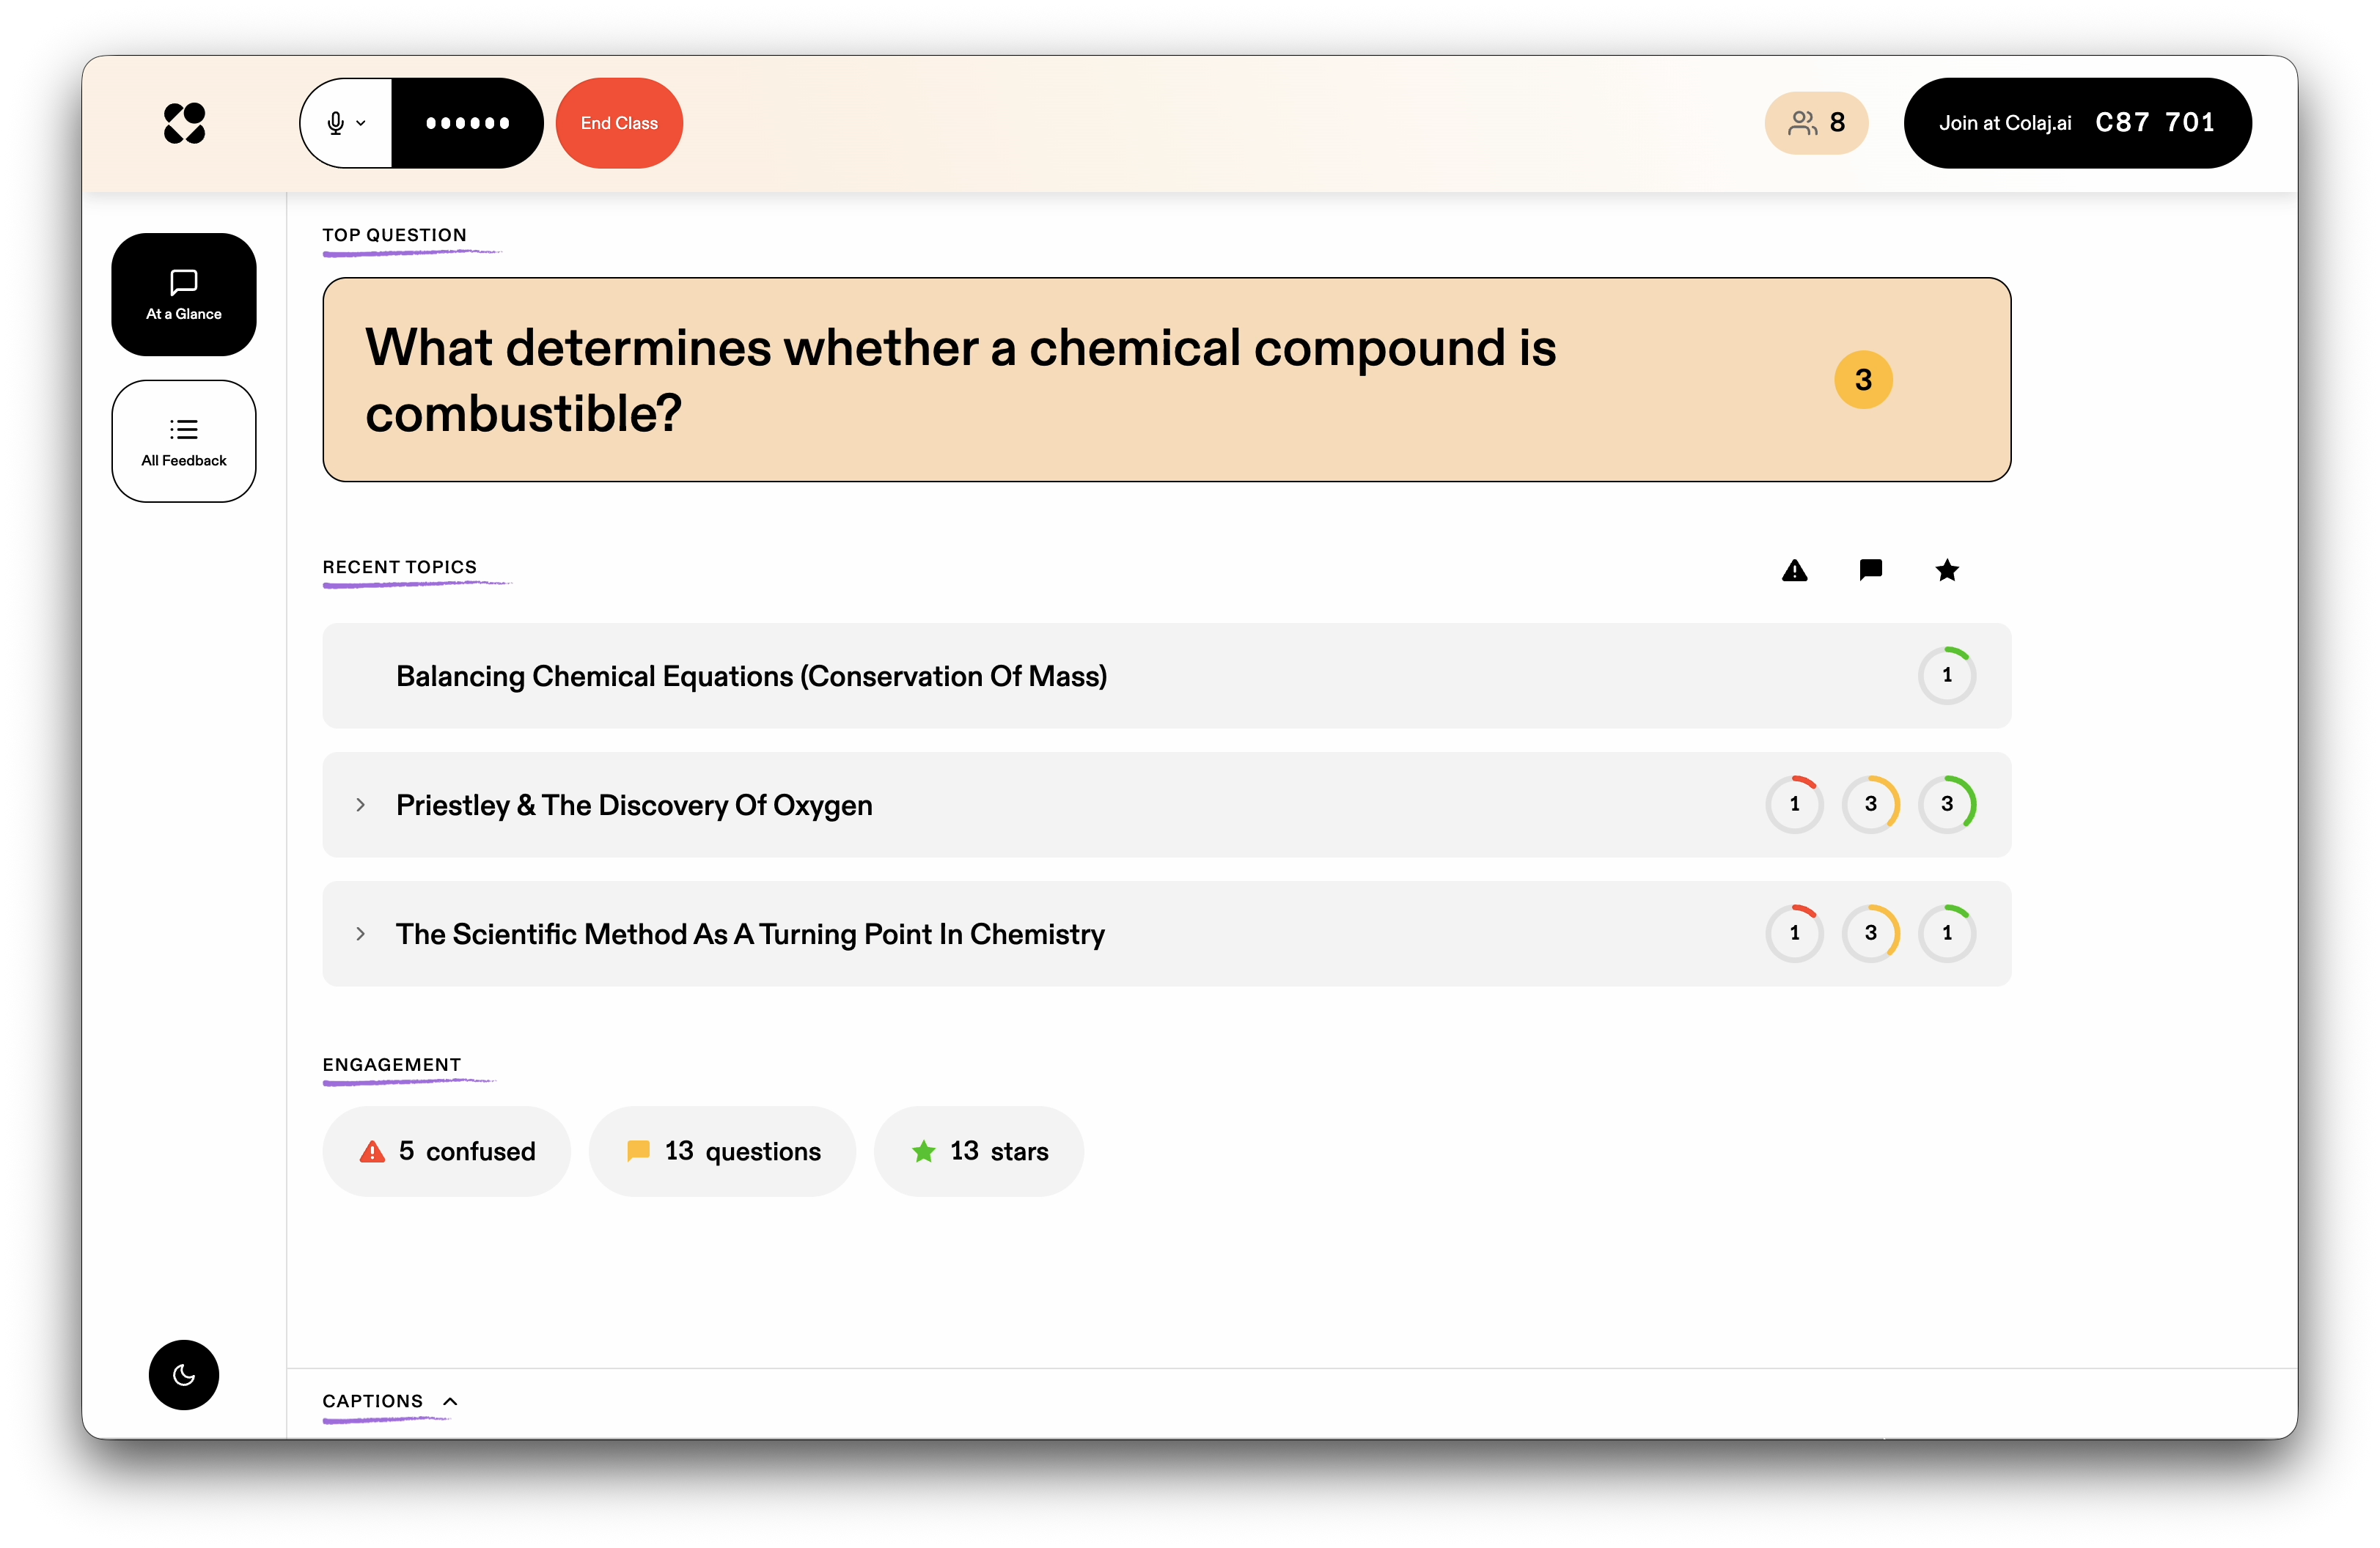Filter topics by questions chat icon
The width and height of the screenshot is (2380, 1548).
click(x=1871, y=571)
